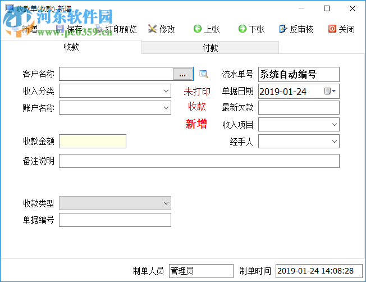Click the red 收款 label under 未打印
The height and width of the screenshot is (282, 366).
tap(197, 106)
